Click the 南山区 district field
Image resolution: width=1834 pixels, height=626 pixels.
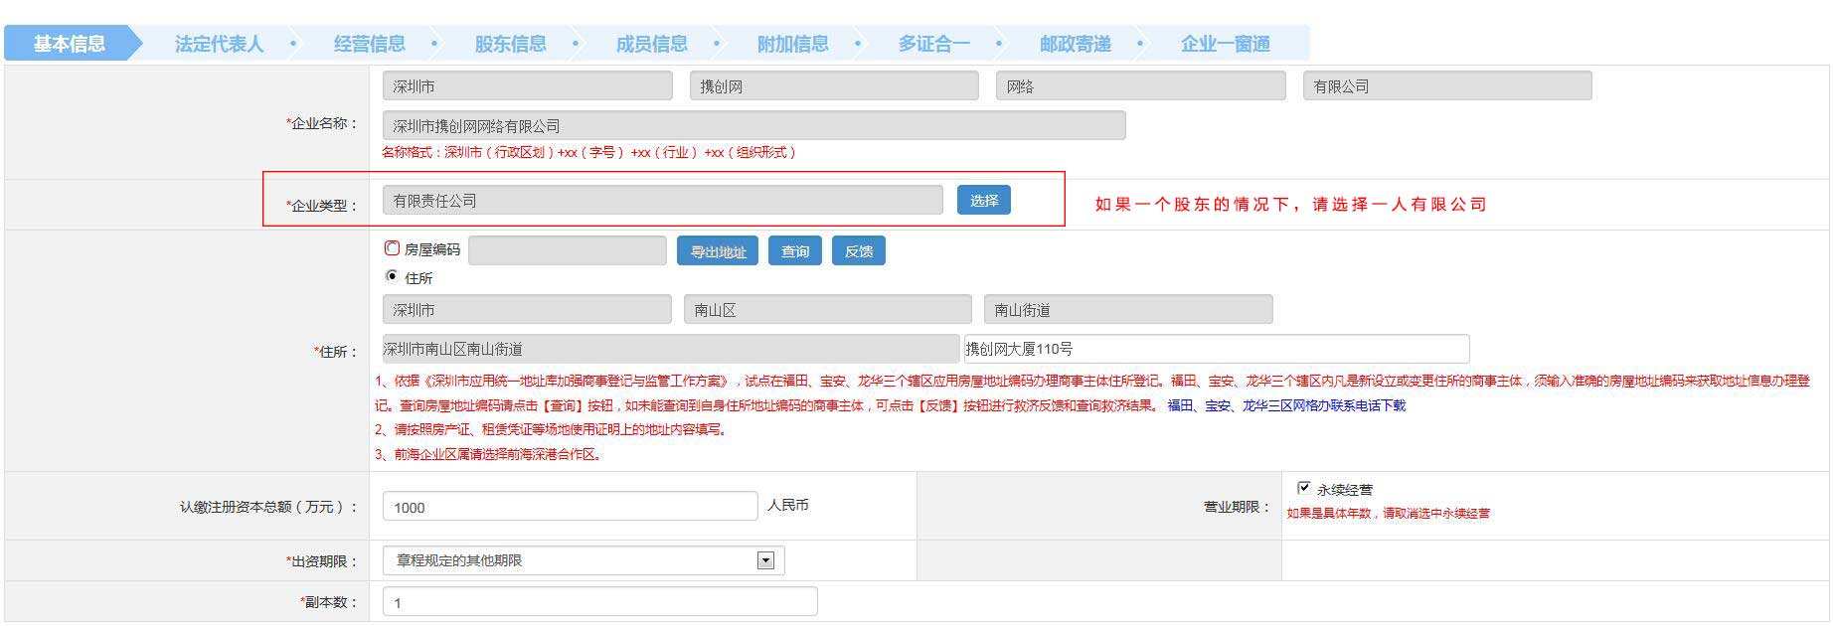coord(828,309)
